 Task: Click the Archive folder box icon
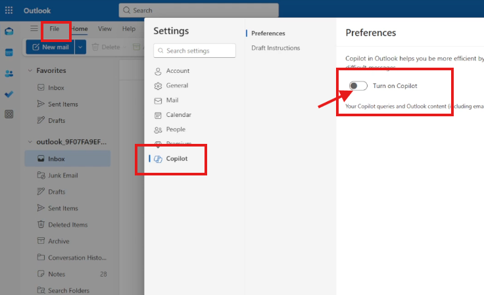[41, 240]
